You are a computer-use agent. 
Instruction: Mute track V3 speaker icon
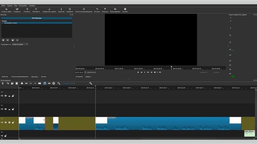2,96
